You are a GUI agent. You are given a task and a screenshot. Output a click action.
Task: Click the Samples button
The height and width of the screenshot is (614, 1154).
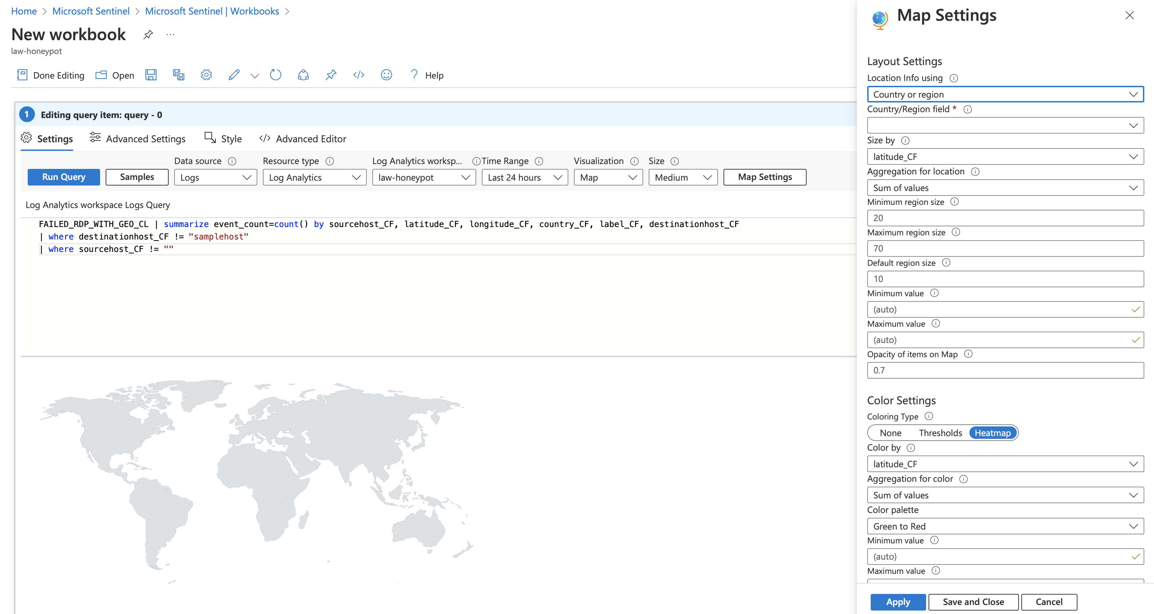pos(137,177)
